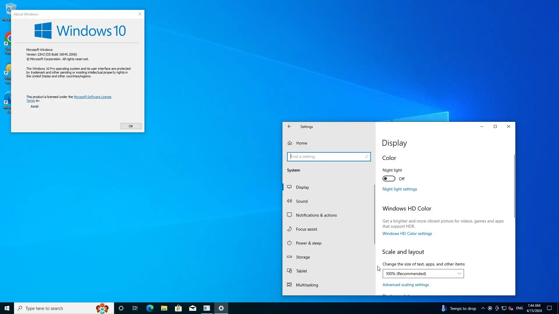Click the search magnifier in Find a setting
559x314 pixels.
(x=366, y=157)
